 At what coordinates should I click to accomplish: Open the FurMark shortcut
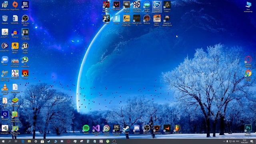[x=25, y=74]
